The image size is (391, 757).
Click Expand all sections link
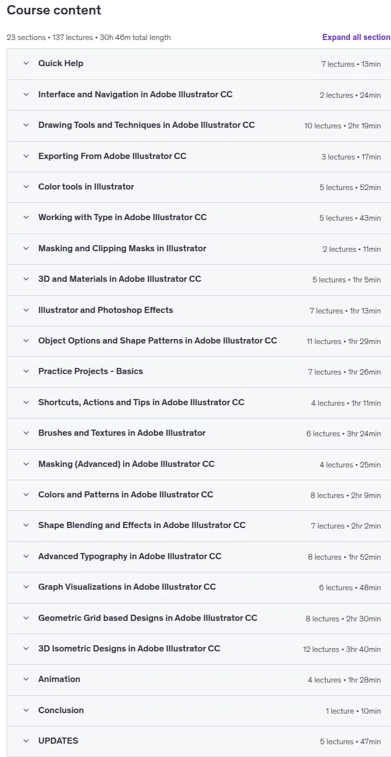[356, 37]
